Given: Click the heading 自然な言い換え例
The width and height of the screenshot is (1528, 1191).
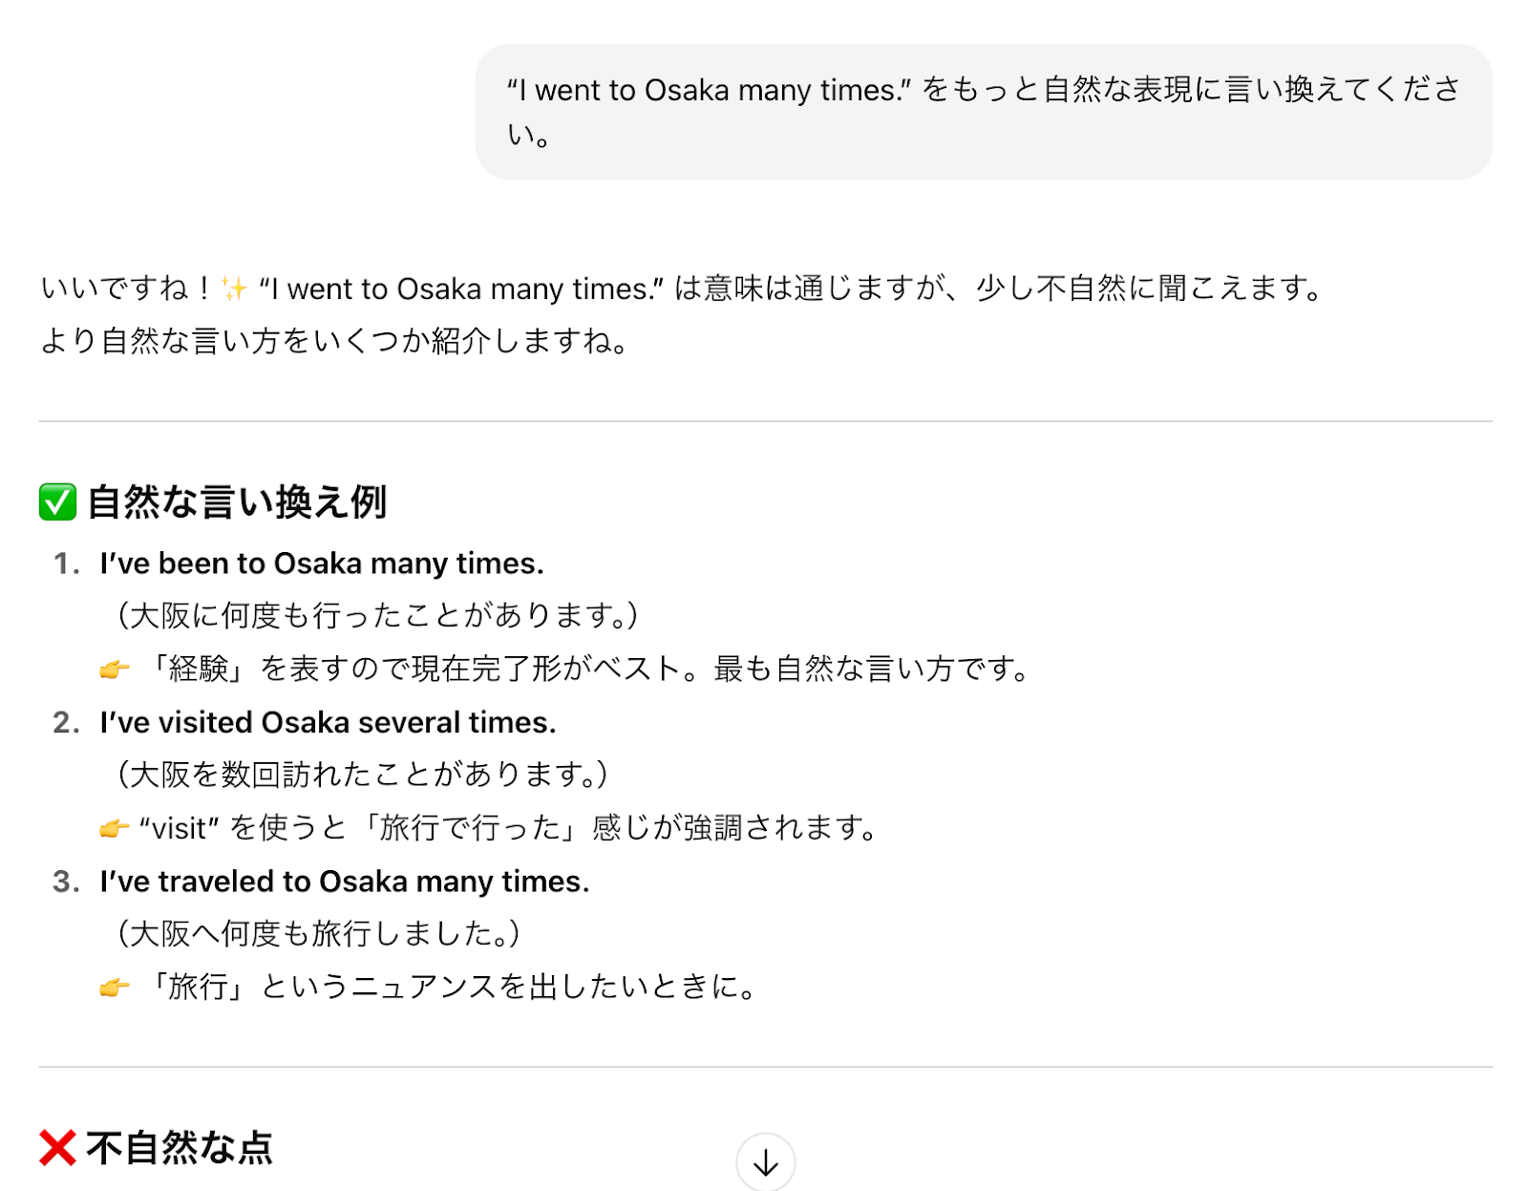Looking at the screenshot, I should (x=237, y=502).
